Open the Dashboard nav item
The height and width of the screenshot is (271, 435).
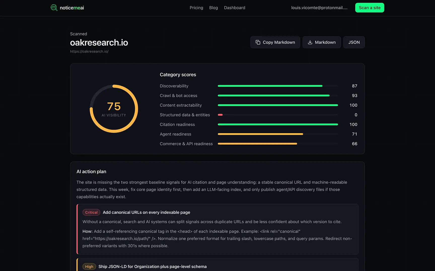tap(234, 8)
